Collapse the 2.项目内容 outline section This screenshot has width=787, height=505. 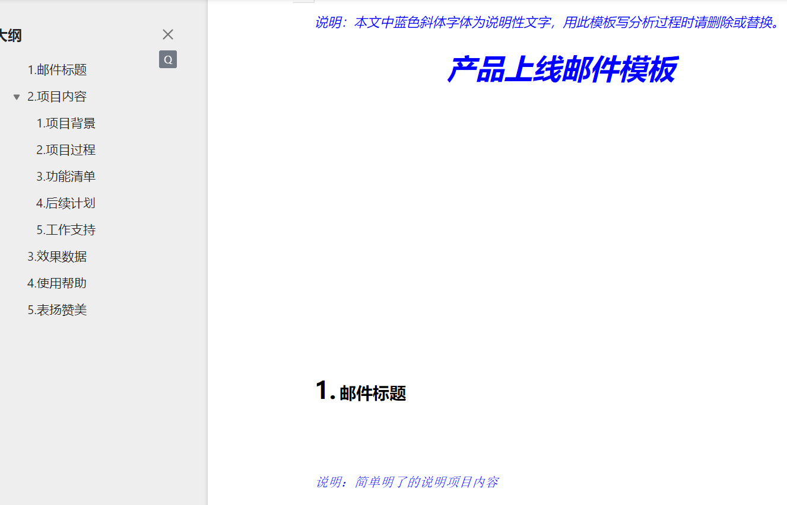click(x=17, y=97)
